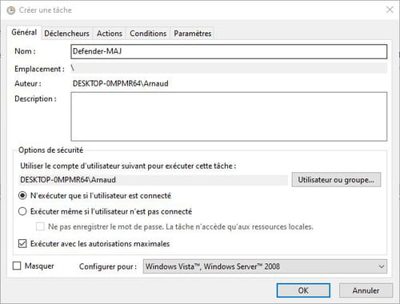Open the Paramètres tab
Image resolution: width=400 pixels, height=304 pixels.
(193, 34)
